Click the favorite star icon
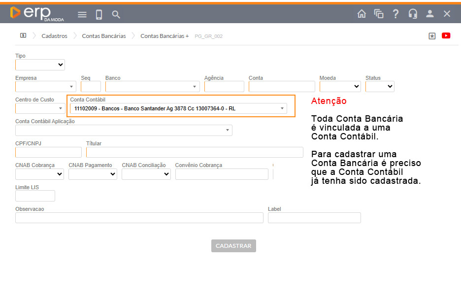The width and height of the screenshot is (461, 303). (432, 36)
